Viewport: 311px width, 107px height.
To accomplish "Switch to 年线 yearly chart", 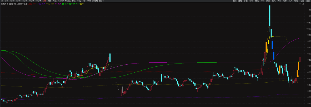I will 79,1.
